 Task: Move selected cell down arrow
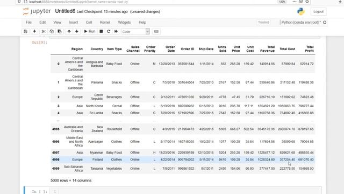(x=77, y=31)
